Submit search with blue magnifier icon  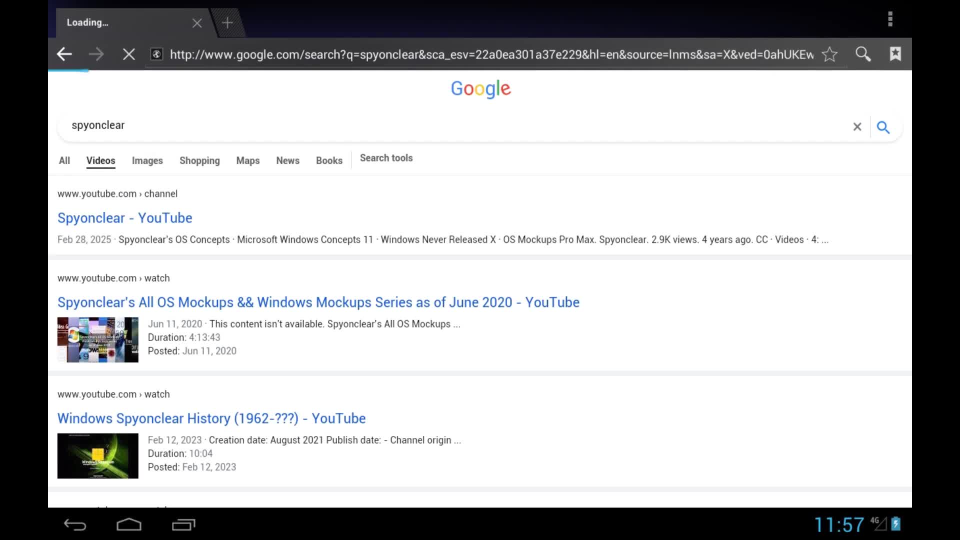[883, 127]
